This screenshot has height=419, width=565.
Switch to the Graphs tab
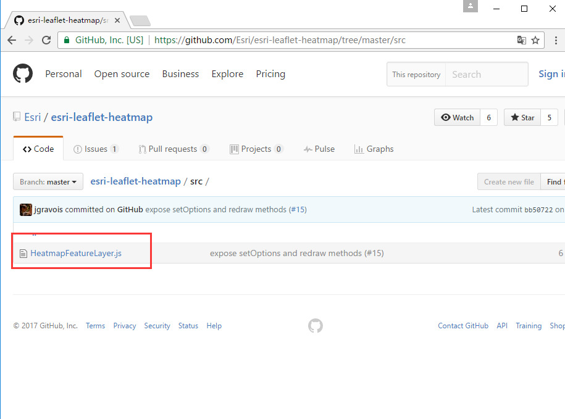(374, 149)
